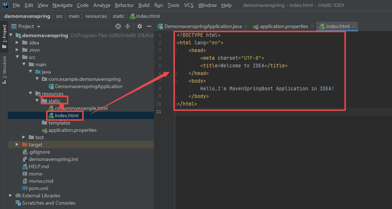392x209 pixels.
Task: Open the Run menu
Action: (159, 5)
